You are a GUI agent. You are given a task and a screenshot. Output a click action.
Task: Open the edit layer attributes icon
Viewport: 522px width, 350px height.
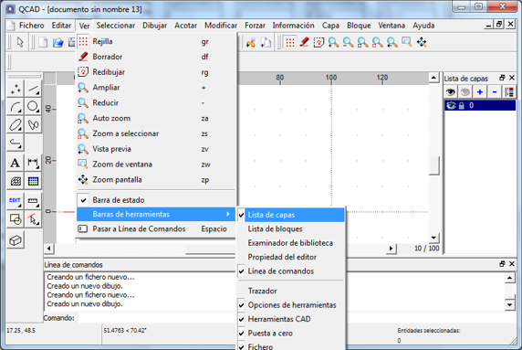pos(509,91)
